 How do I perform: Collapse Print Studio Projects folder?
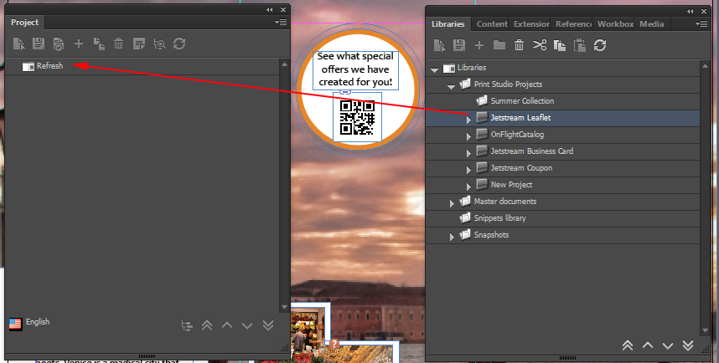tap(451, 86)
